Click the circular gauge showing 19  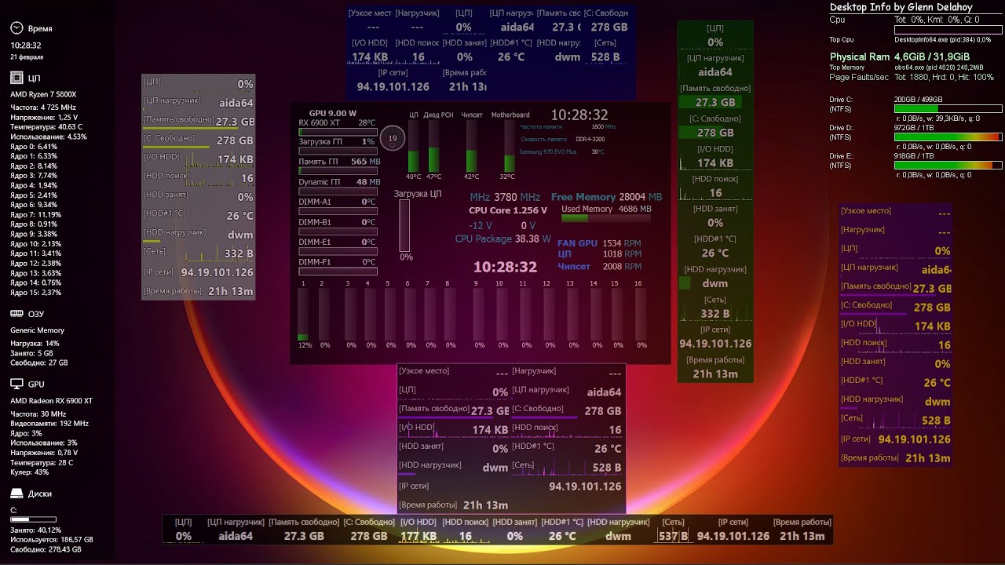[x=393, y=139]
